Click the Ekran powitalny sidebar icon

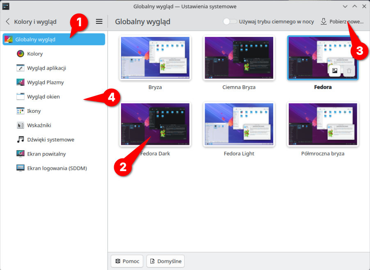21,154
